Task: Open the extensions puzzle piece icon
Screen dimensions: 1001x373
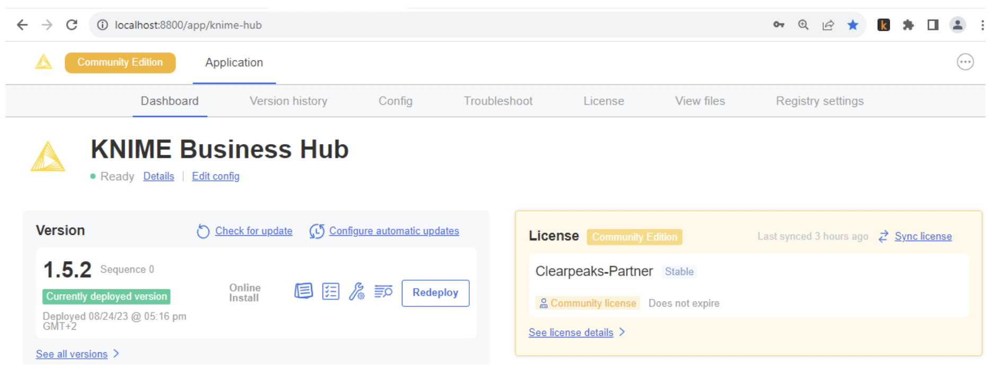Action: coord(908,25)
